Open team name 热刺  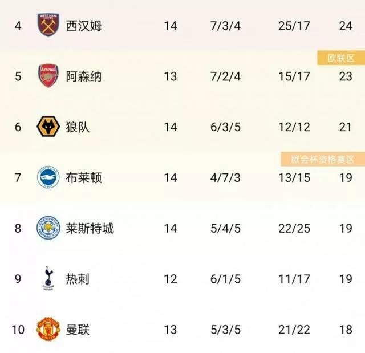[x=78, y=279]
